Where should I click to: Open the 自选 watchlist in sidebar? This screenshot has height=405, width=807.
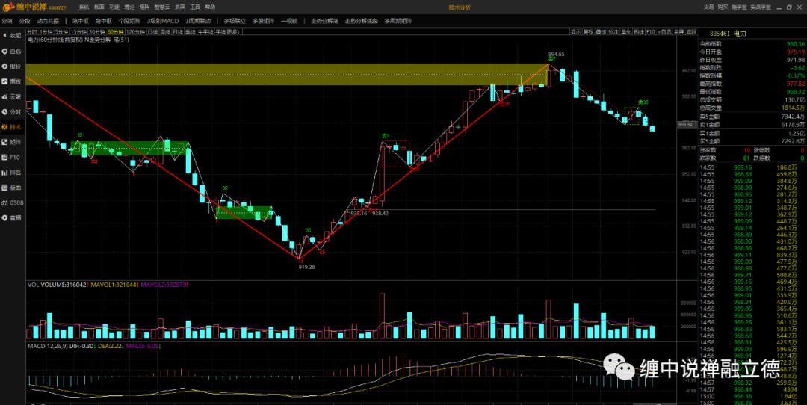click(x=13, y=52)
